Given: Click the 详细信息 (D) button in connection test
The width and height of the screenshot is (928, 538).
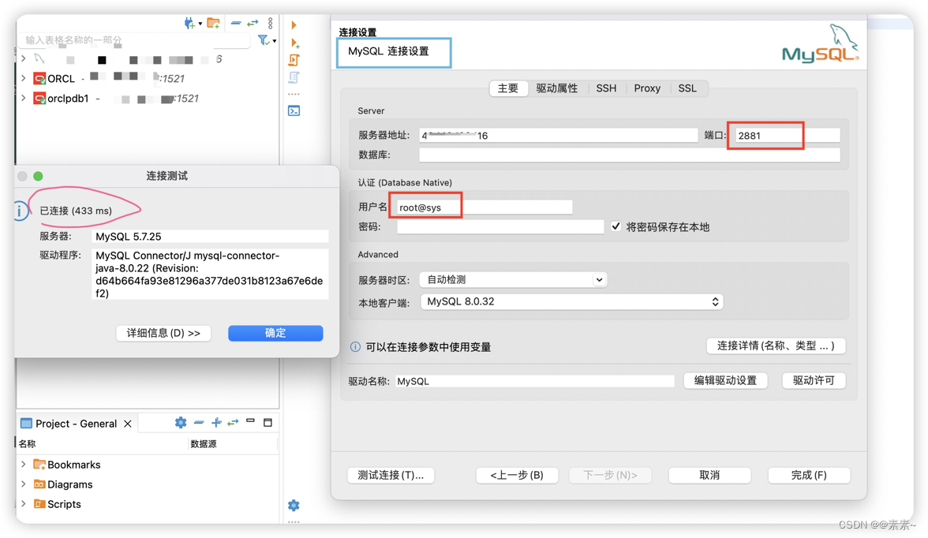Looking at the screenshot, I should [163, 333].
